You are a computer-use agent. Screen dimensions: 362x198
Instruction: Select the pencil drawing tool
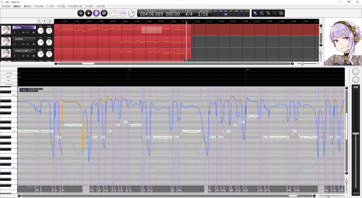[268, 13]
